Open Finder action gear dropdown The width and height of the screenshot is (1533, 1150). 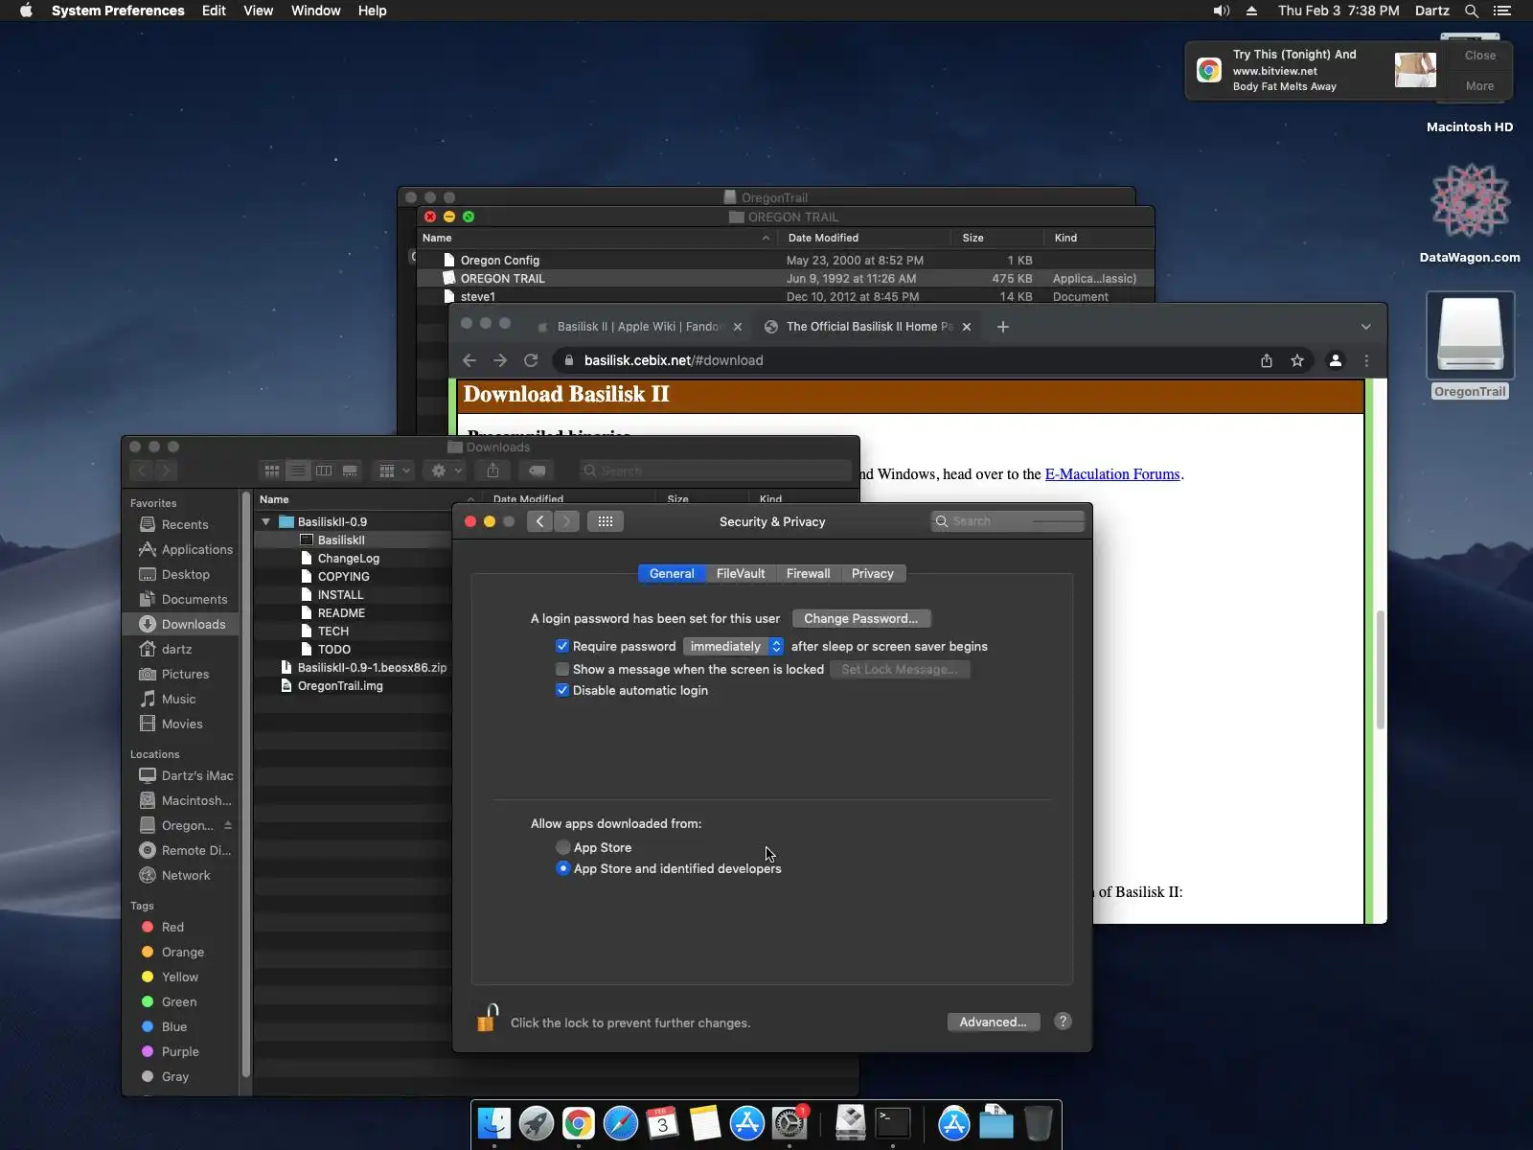point(446,471)
